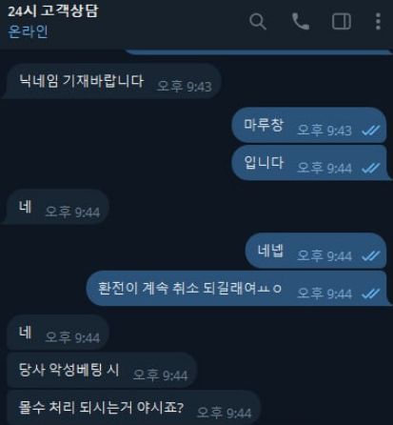393x425 pixels.
Task: Open the three-dot more options menu
Action: pyautogui.click(x=378, y=21)
